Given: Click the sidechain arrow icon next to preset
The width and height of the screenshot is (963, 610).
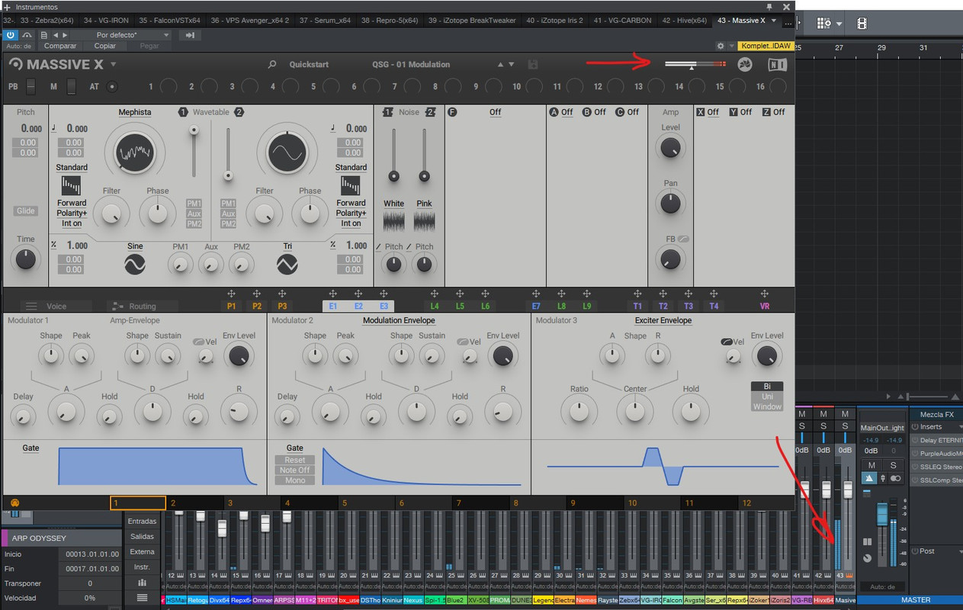Looking at the screenshot, I should tap(190, 35).
